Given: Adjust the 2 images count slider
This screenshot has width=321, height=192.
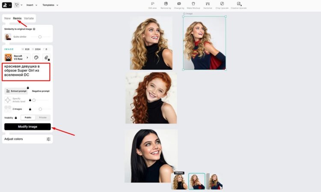Looking at the screenshot, I should click(x=40, y=109).
